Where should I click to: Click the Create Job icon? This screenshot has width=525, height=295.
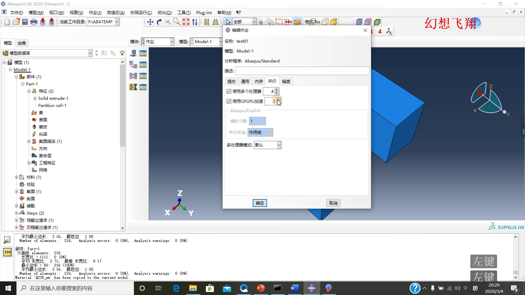tap(133, 53)
